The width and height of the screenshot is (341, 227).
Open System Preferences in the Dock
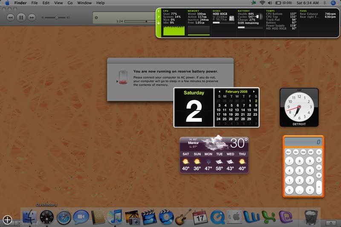click(234, 217)
